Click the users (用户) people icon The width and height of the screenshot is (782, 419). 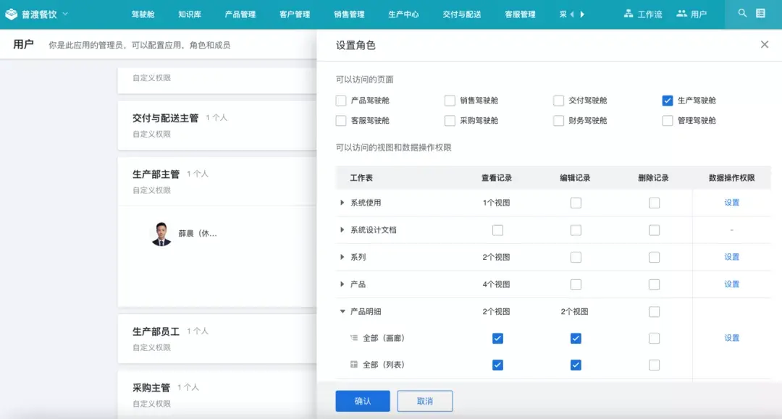[x=684, y=14]
